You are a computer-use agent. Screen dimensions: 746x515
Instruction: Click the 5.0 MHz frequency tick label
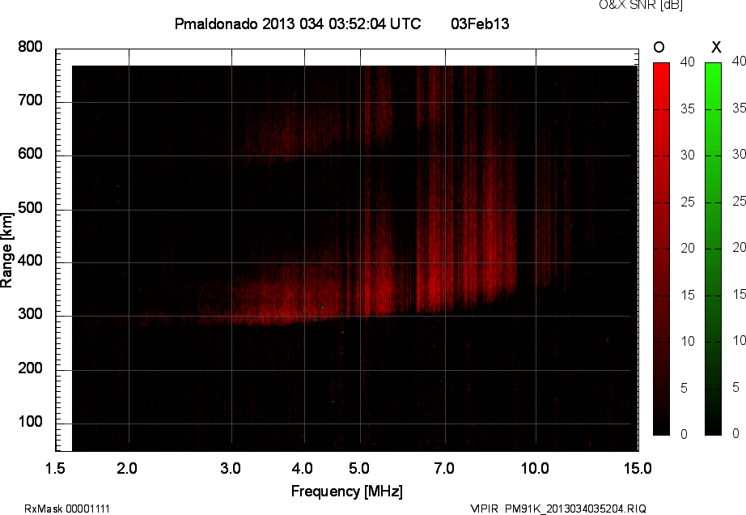coord(359,468)
